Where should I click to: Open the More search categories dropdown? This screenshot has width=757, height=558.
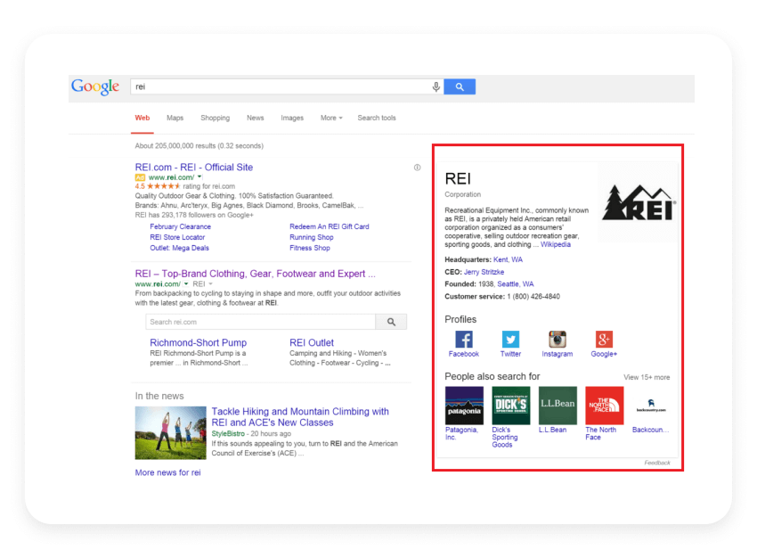(x=330, y=118)
